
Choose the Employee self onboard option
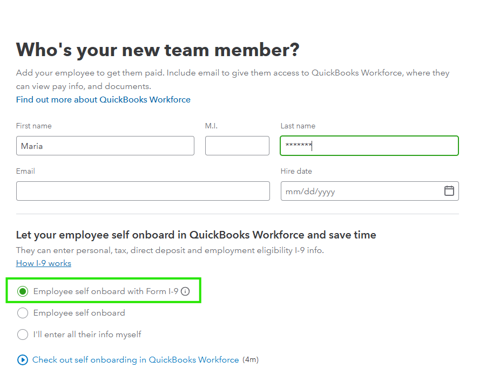coord(22,313)
